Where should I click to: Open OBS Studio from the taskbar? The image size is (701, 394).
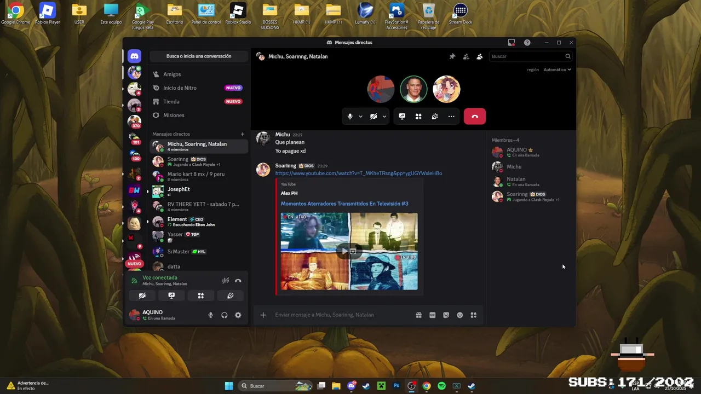click(411, 386)
